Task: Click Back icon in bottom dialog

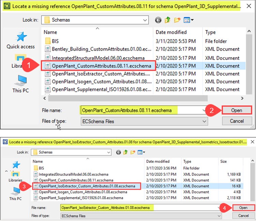Action: pos(119,152)
